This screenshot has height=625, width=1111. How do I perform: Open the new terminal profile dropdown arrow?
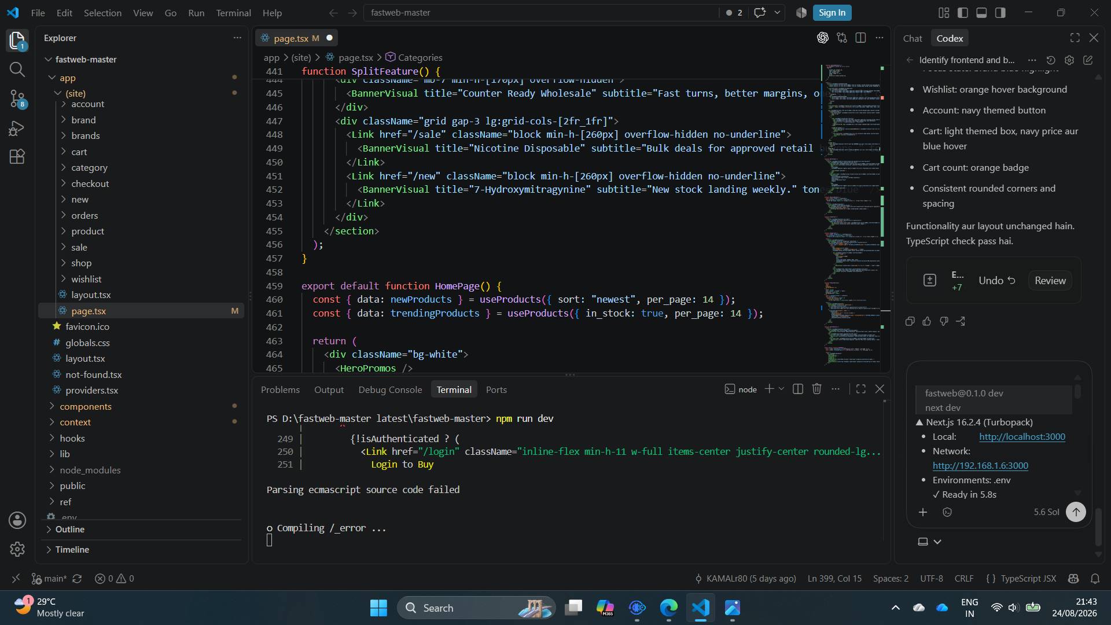tap(781, 389)
